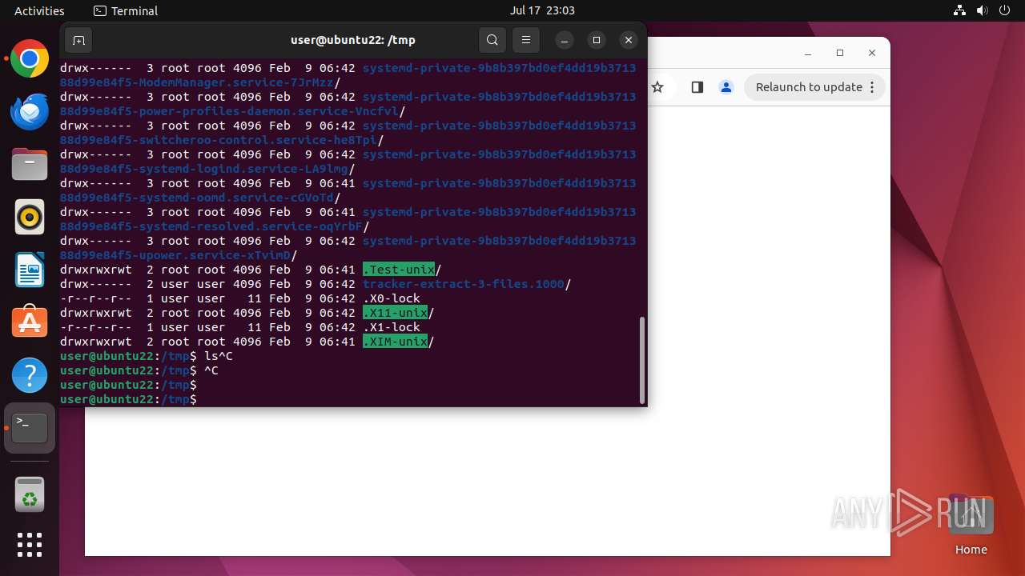Open the clock showing Jul 17 23:03
This screenshot has height=576, width=1025.
[x=542, y=10]
